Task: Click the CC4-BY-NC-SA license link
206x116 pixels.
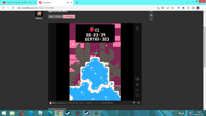Action: [x=107, y=103]
